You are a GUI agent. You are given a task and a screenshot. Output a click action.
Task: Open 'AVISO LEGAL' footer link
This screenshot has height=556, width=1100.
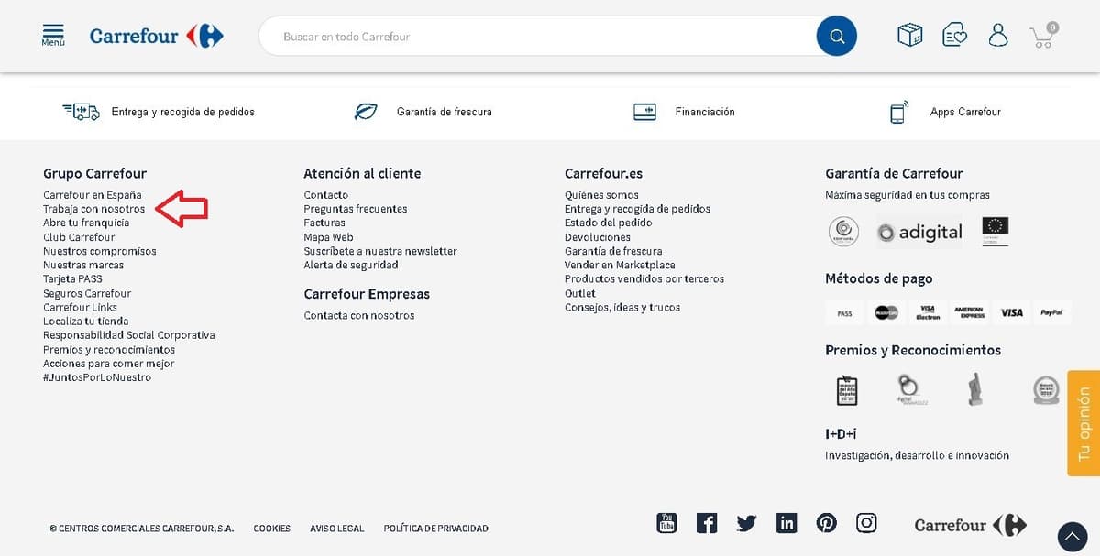point(337,529)
